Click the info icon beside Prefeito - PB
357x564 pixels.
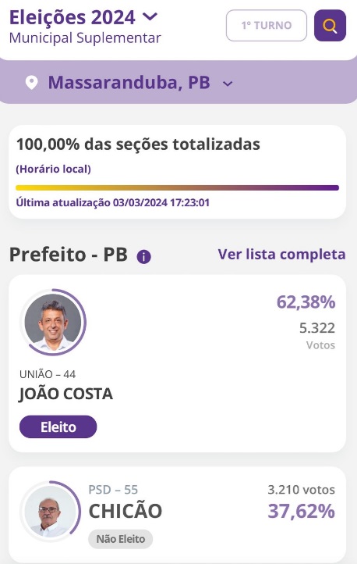[144, 256]
